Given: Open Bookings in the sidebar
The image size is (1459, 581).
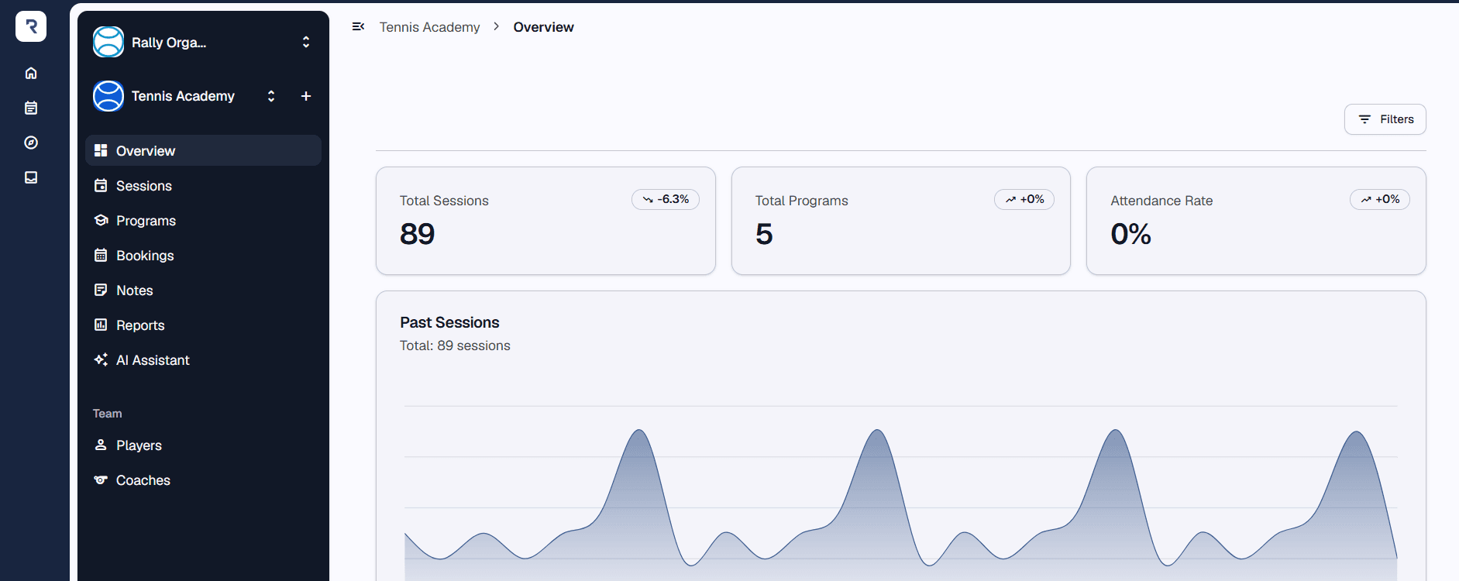Looking at the screenshot, I should pyautogui.click(x=203, y=255).
